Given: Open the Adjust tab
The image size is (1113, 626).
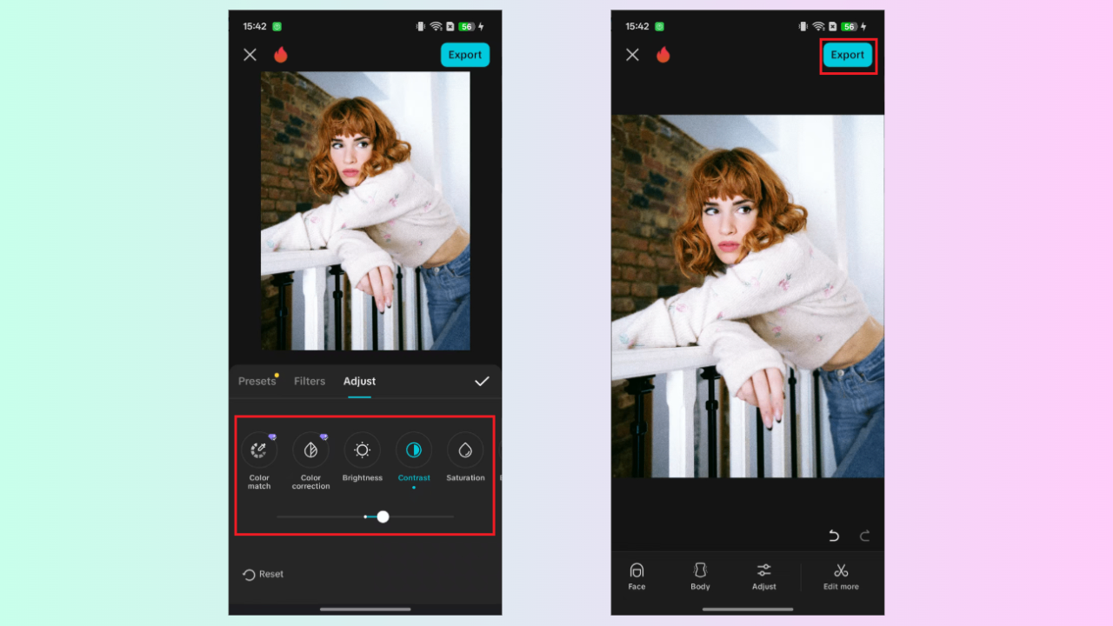Looking at the screenshot, I should pos(359,381).
